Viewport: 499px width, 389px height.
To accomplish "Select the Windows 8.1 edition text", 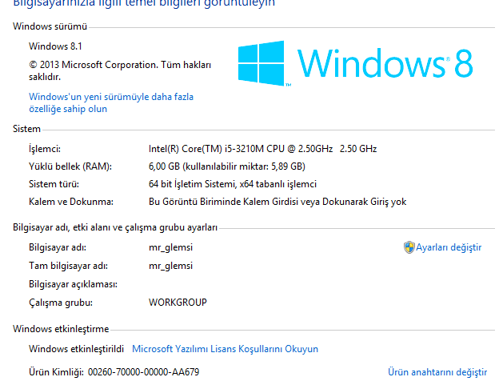I will (55, 46).
